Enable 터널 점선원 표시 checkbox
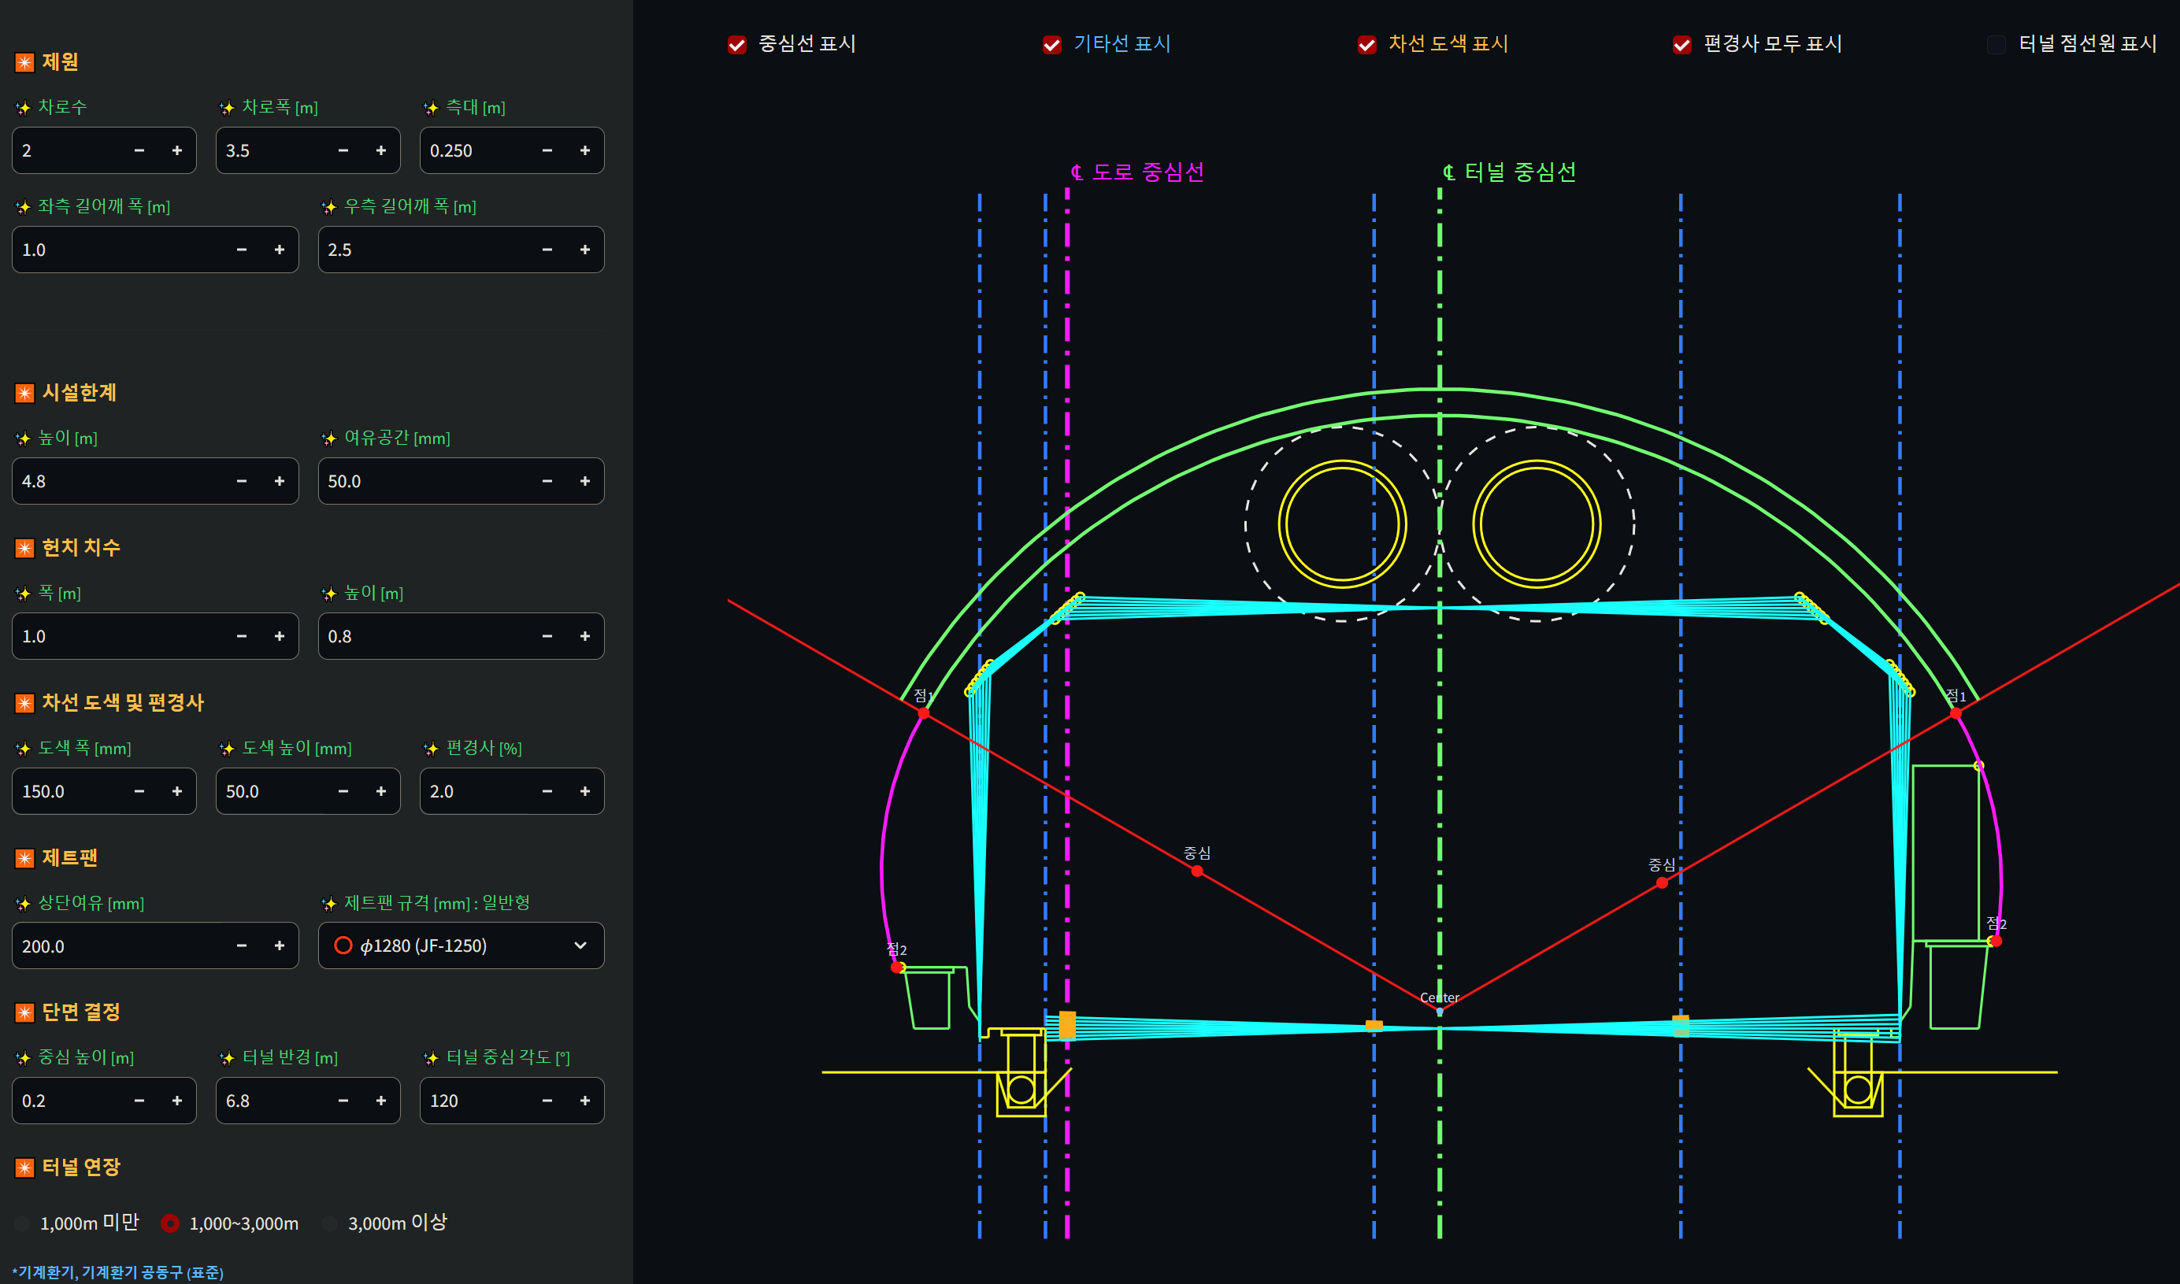2180x1284 pixels. coord(1996,45)
